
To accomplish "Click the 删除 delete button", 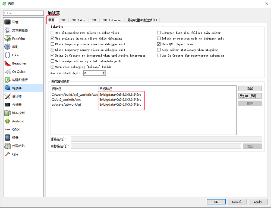I will pos(250,103).
